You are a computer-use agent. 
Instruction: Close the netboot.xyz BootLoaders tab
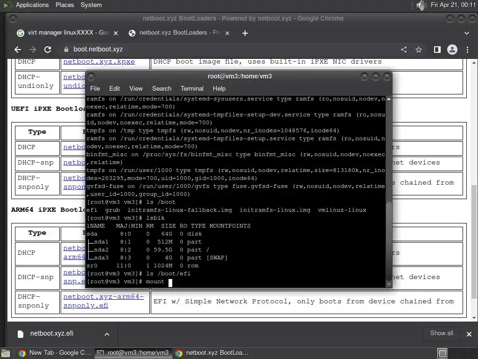pyautogui.click(x=227, y=33)
